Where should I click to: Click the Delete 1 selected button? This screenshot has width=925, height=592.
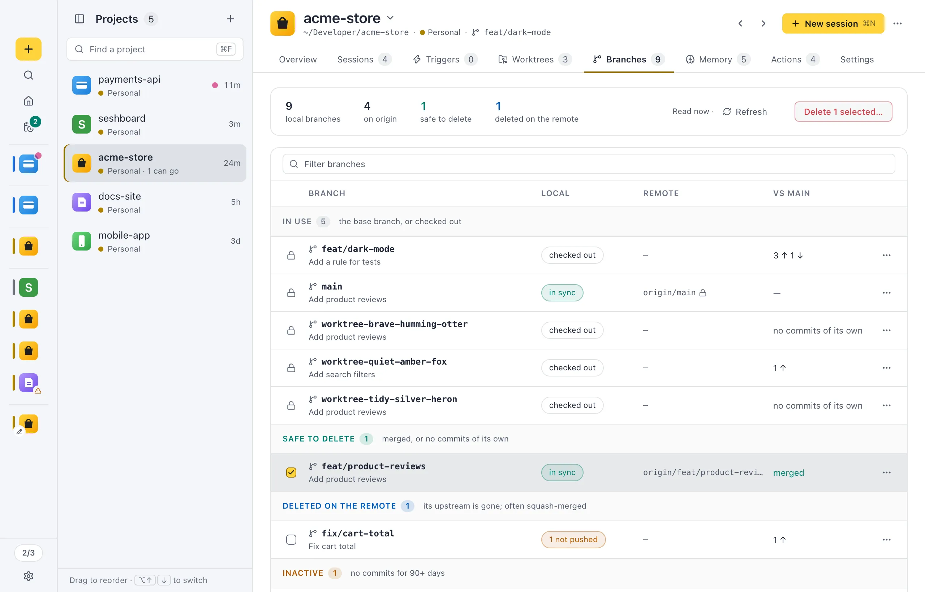click(x=843, y=112)
